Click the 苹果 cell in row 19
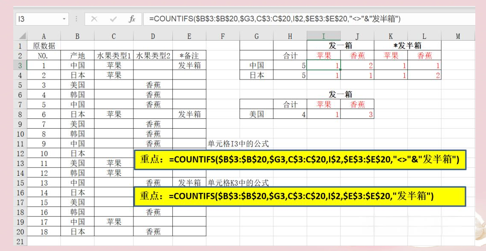This screenshot has height=251, width=486. tap(114, 222)
